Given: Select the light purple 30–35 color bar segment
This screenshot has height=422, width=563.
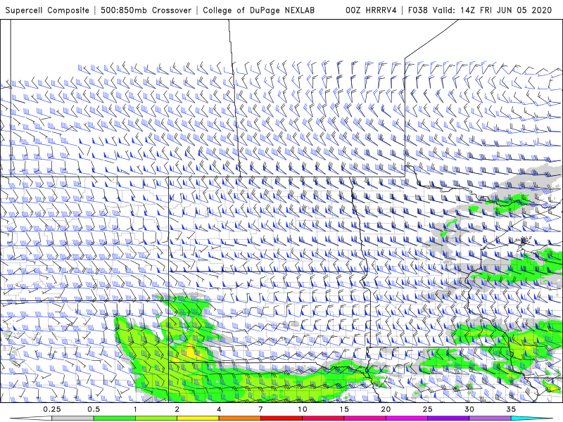Looking at the screenshot, I should point(490,418).
